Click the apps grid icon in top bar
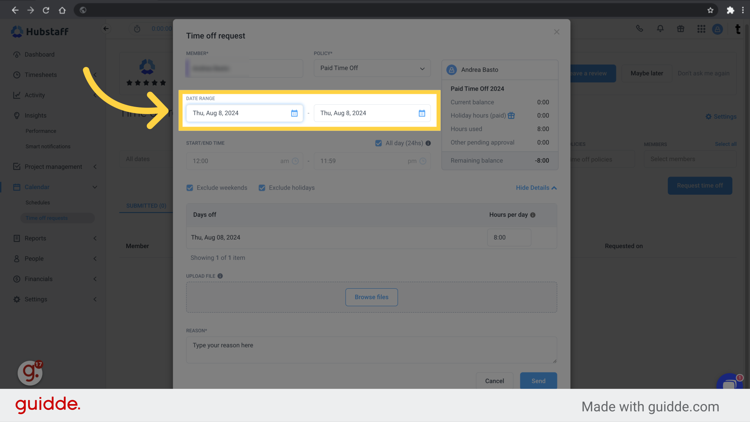 [701, 29]
